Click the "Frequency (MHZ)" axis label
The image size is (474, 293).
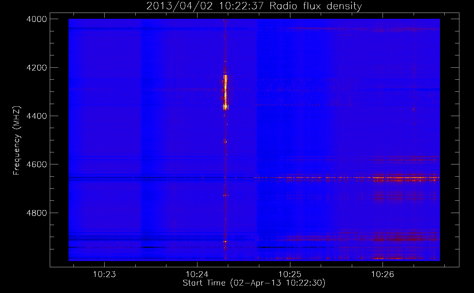[x=17, y=141]
